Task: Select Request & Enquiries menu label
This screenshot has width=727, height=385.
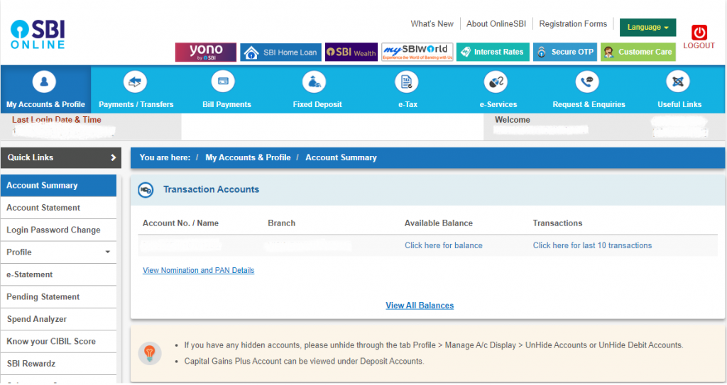Action: click(x=589, y=105)
